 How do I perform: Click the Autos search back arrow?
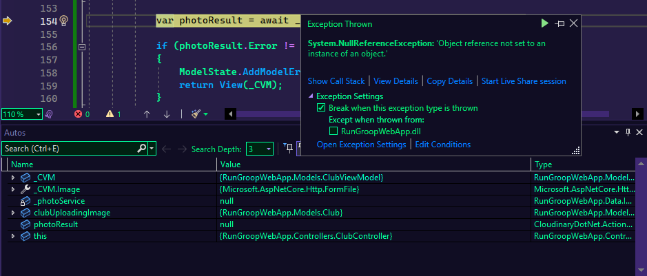coord(166,149)
